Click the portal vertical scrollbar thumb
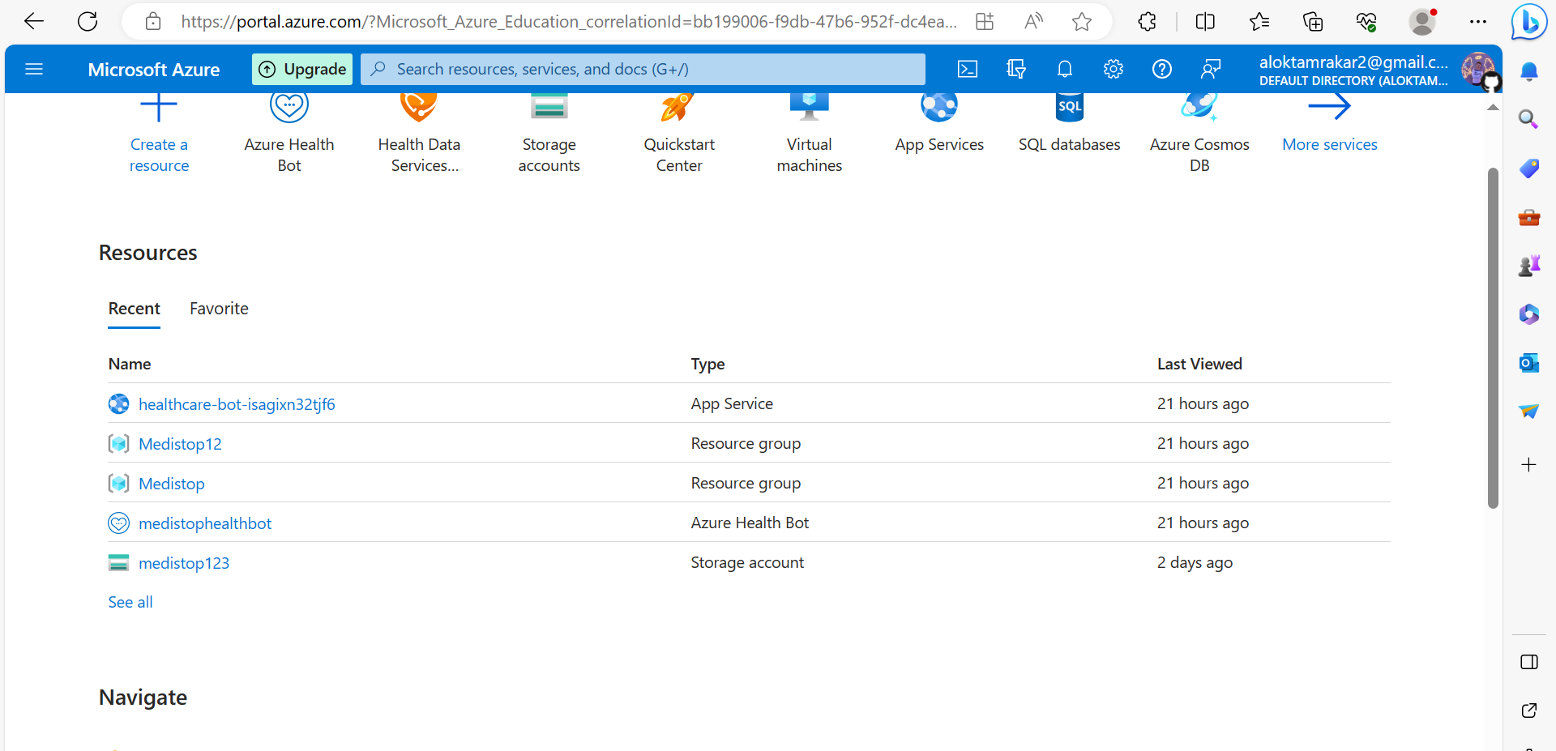The image size is (1556, 751). 1493,338
